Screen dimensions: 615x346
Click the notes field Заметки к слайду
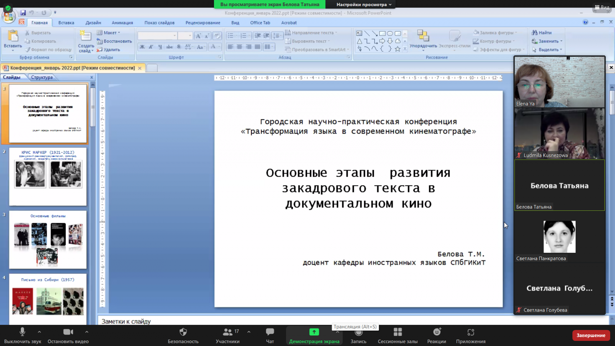tap(353, 321)
